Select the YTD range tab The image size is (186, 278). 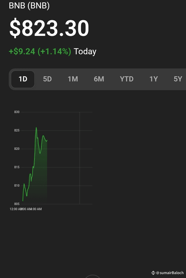click(127, 79)
